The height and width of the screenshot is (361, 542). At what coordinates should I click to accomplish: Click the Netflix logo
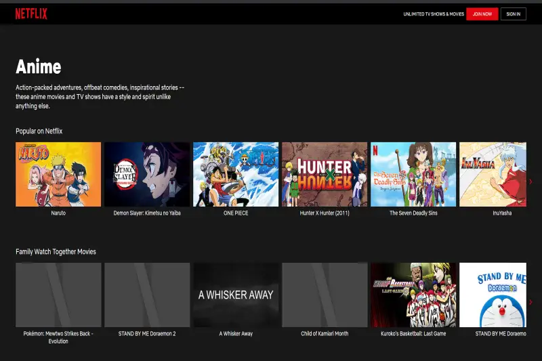click(x=31, y=14)
